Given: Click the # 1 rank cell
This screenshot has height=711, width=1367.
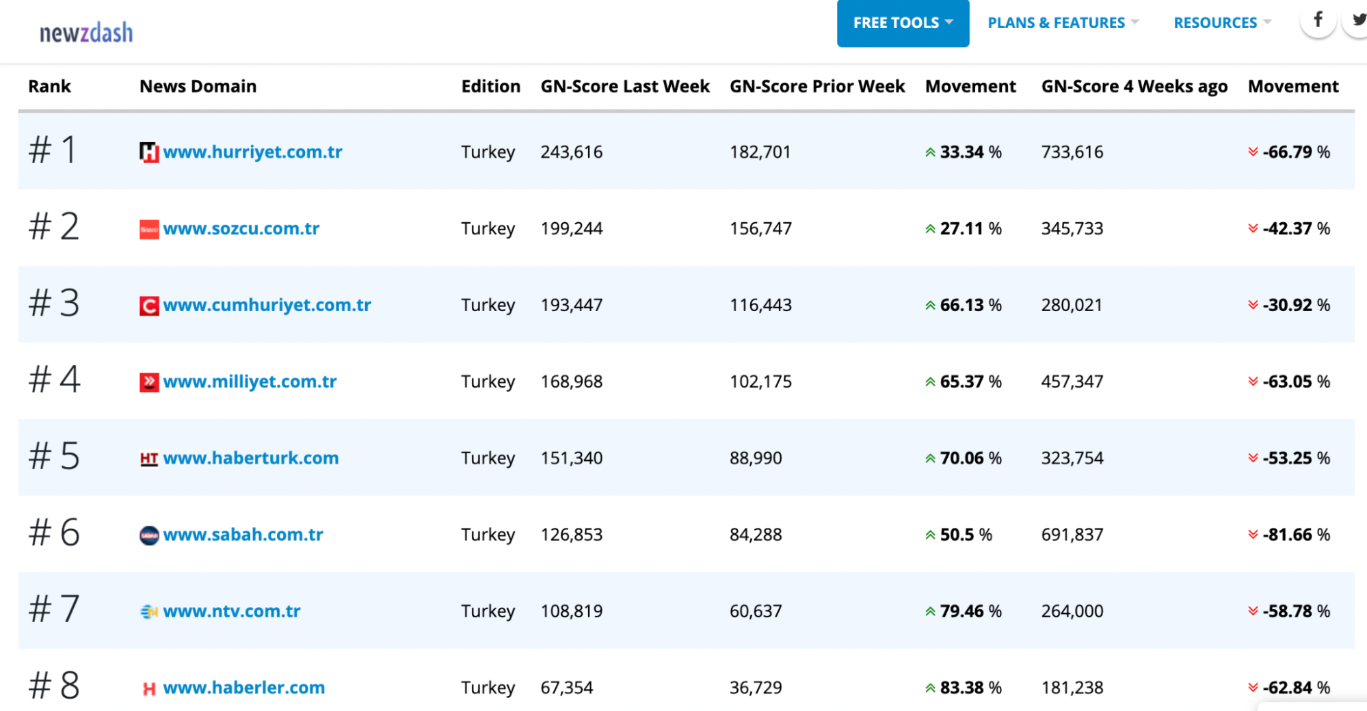Looking at the screenshot, I should click(x=53, y=150).
